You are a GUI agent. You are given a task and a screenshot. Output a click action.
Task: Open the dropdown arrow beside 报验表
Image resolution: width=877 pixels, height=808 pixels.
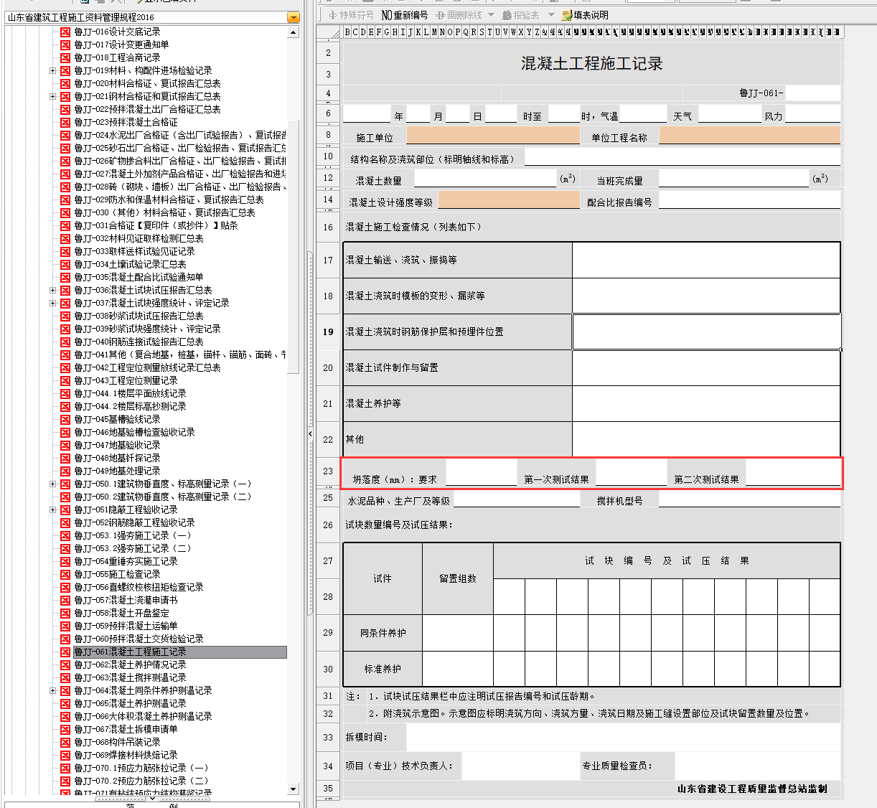point(551,14)
